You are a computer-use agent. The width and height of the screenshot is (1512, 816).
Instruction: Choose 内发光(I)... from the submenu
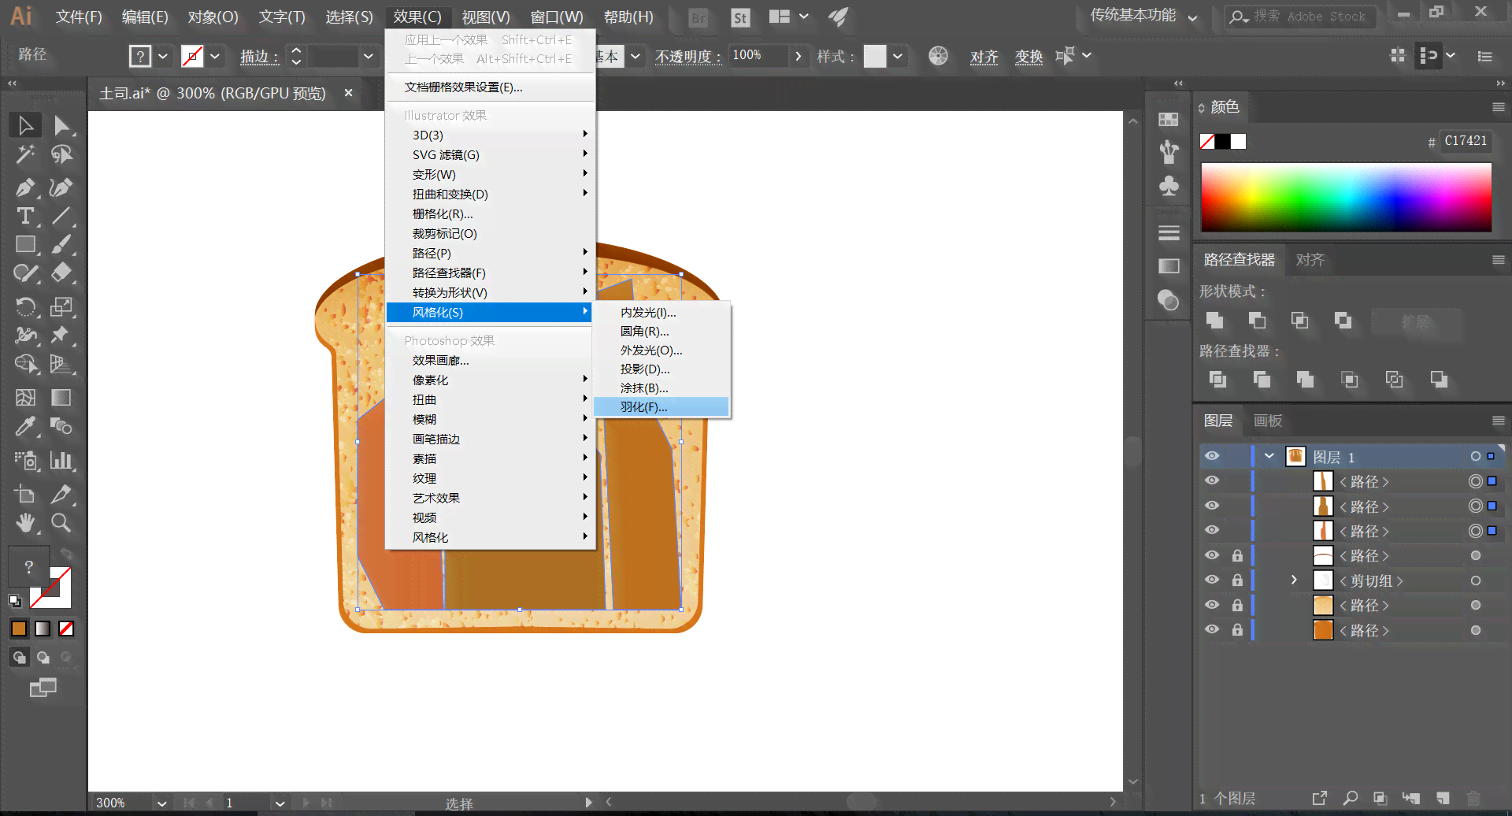click(661, 313)
